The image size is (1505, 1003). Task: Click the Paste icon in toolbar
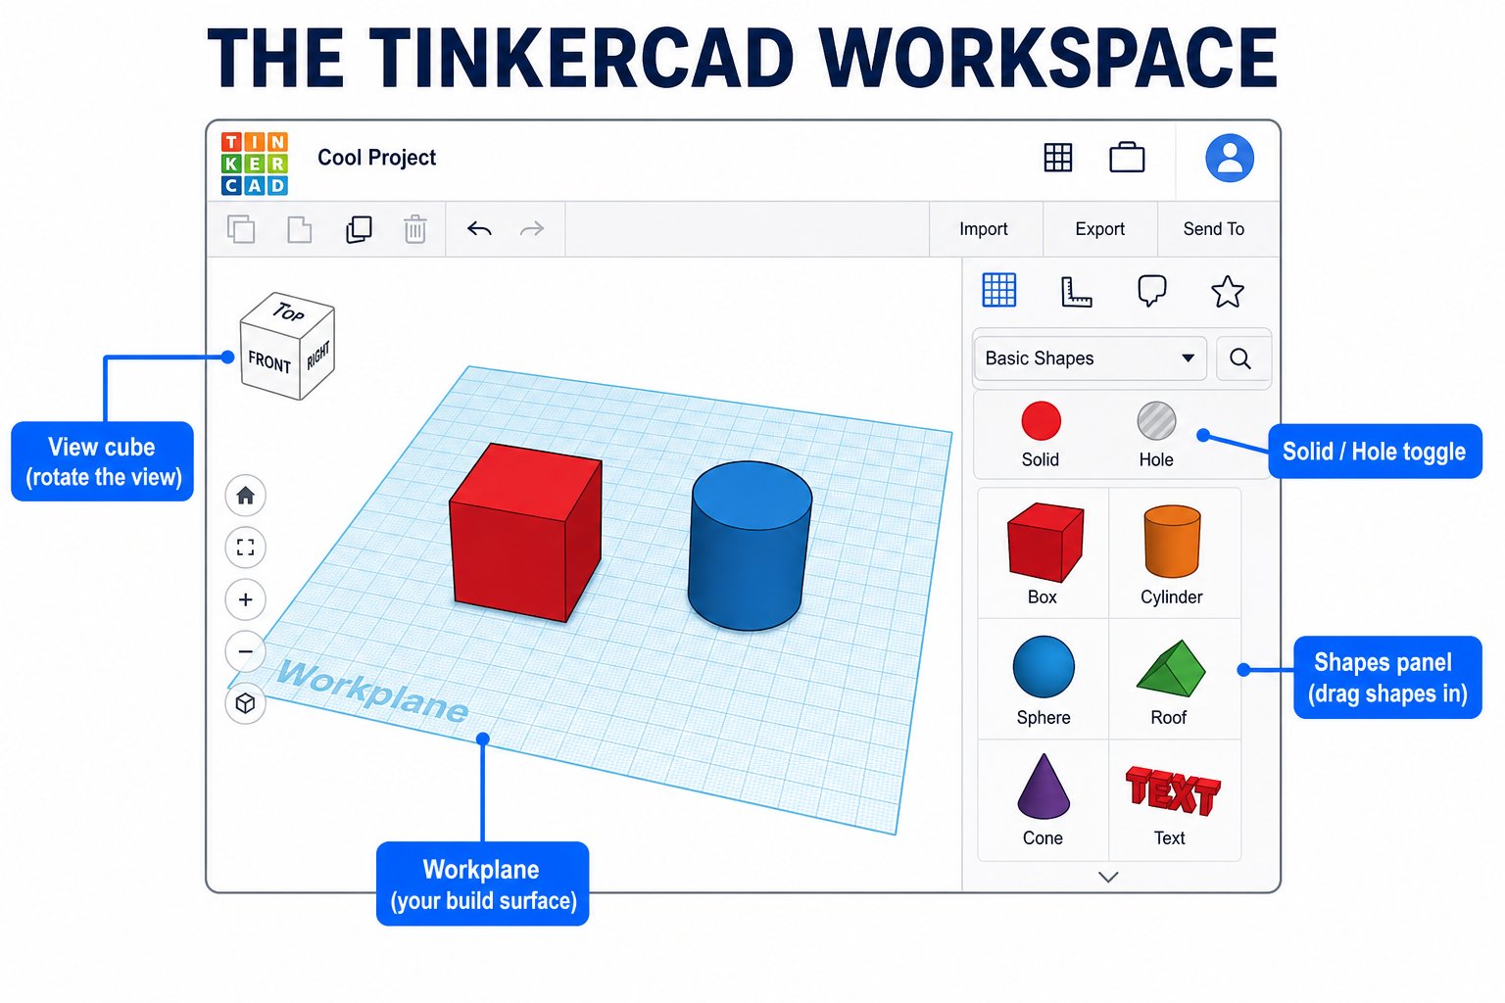click(299, 229)
